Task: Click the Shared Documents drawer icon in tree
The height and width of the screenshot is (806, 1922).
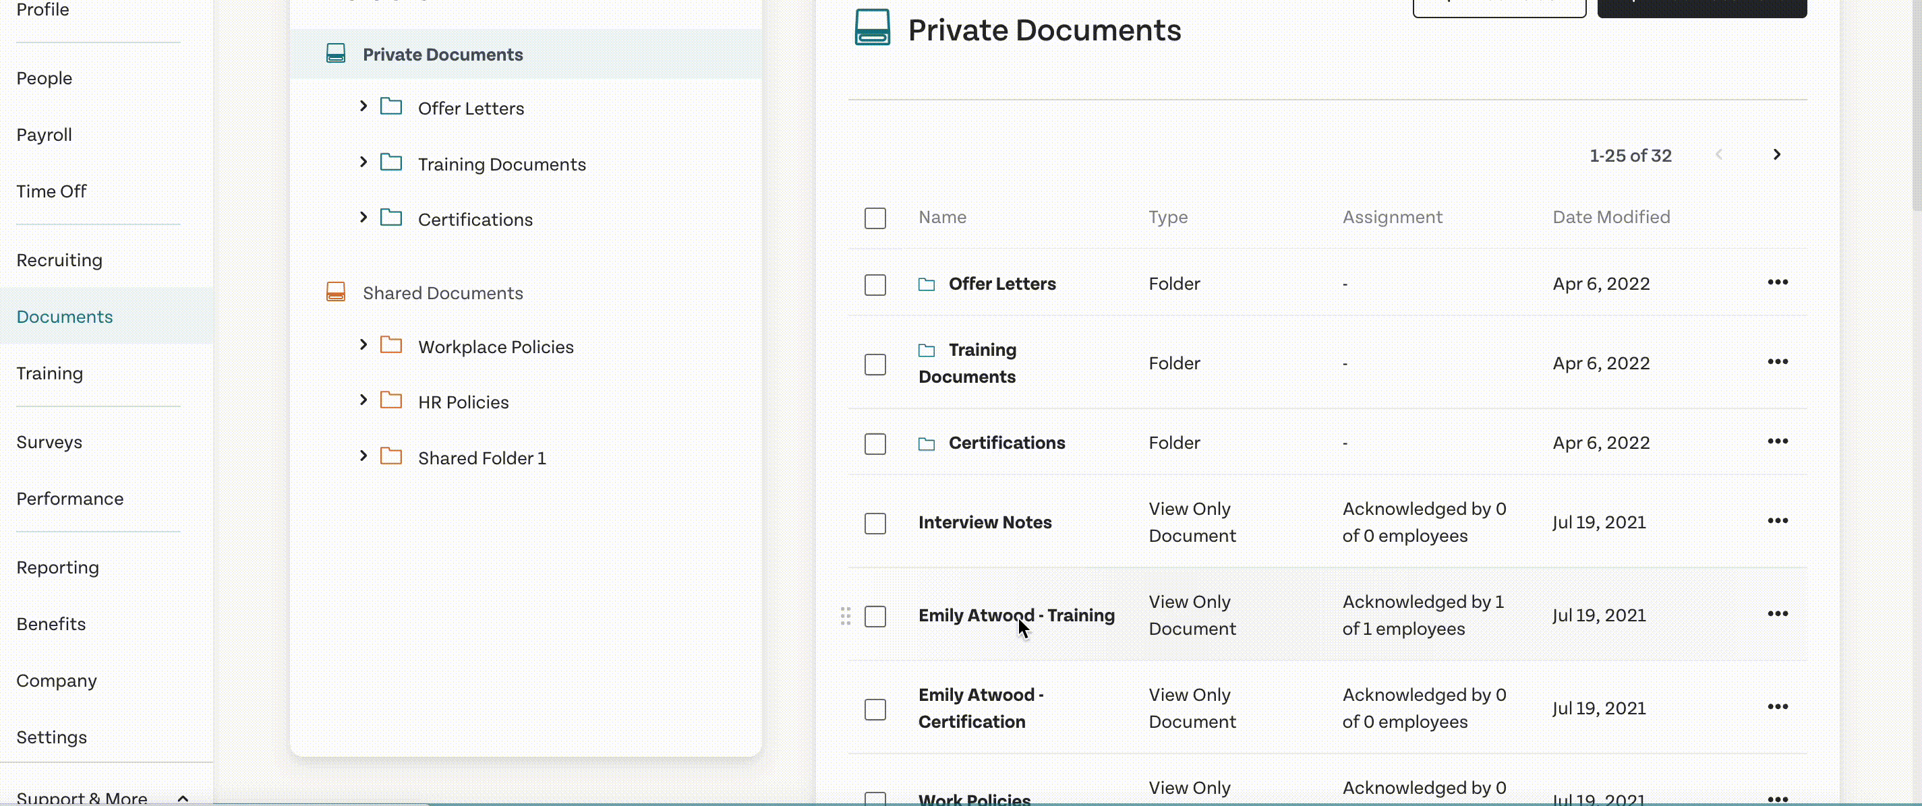Action: [x=336, y=292]
